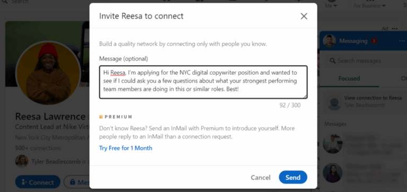Click Tyler Beadlescomb mutual connection avatar

[22, 161]
